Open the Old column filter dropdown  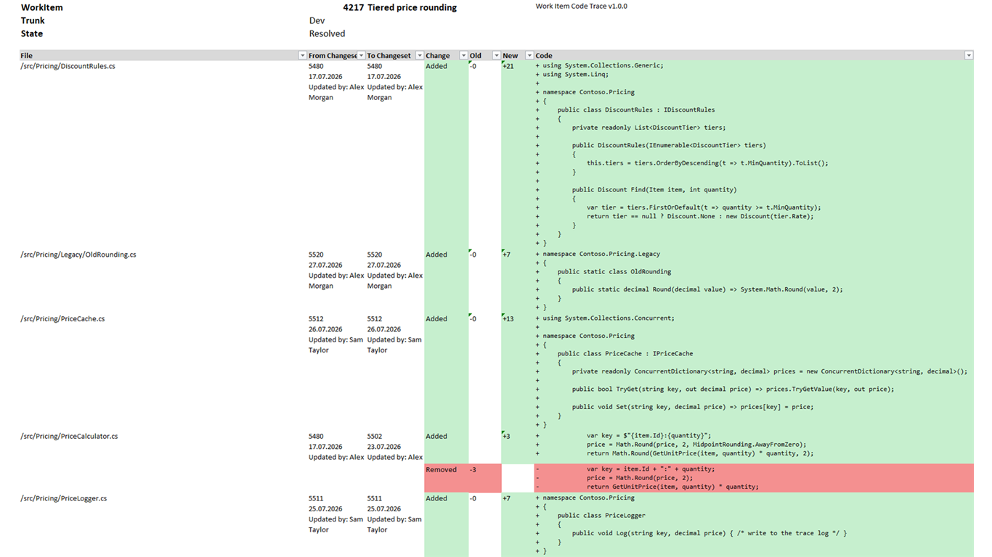497,56
